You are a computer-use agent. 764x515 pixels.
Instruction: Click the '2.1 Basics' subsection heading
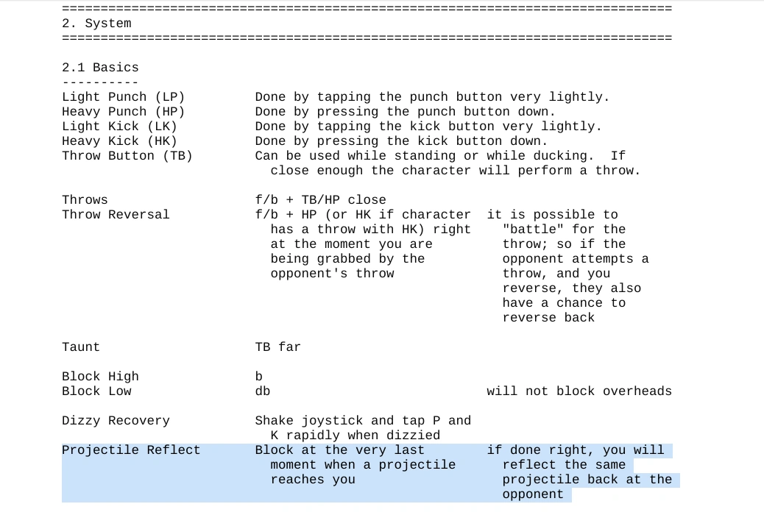click(x=100, y=68)
